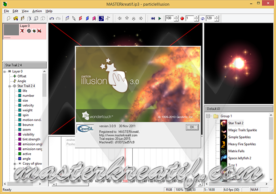
Task: Select the tint strength property
Action: pyautogui.click(x=31, y=139)
